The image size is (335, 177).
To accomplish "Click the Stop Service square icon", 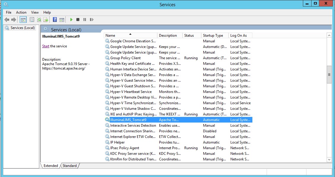I will (78, 20).
